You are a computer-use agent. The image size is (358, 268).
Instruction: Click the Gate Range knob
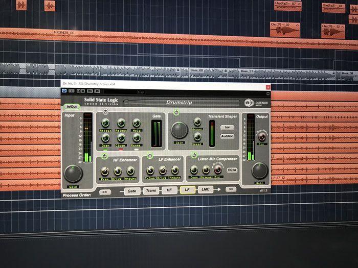[137, 138]
